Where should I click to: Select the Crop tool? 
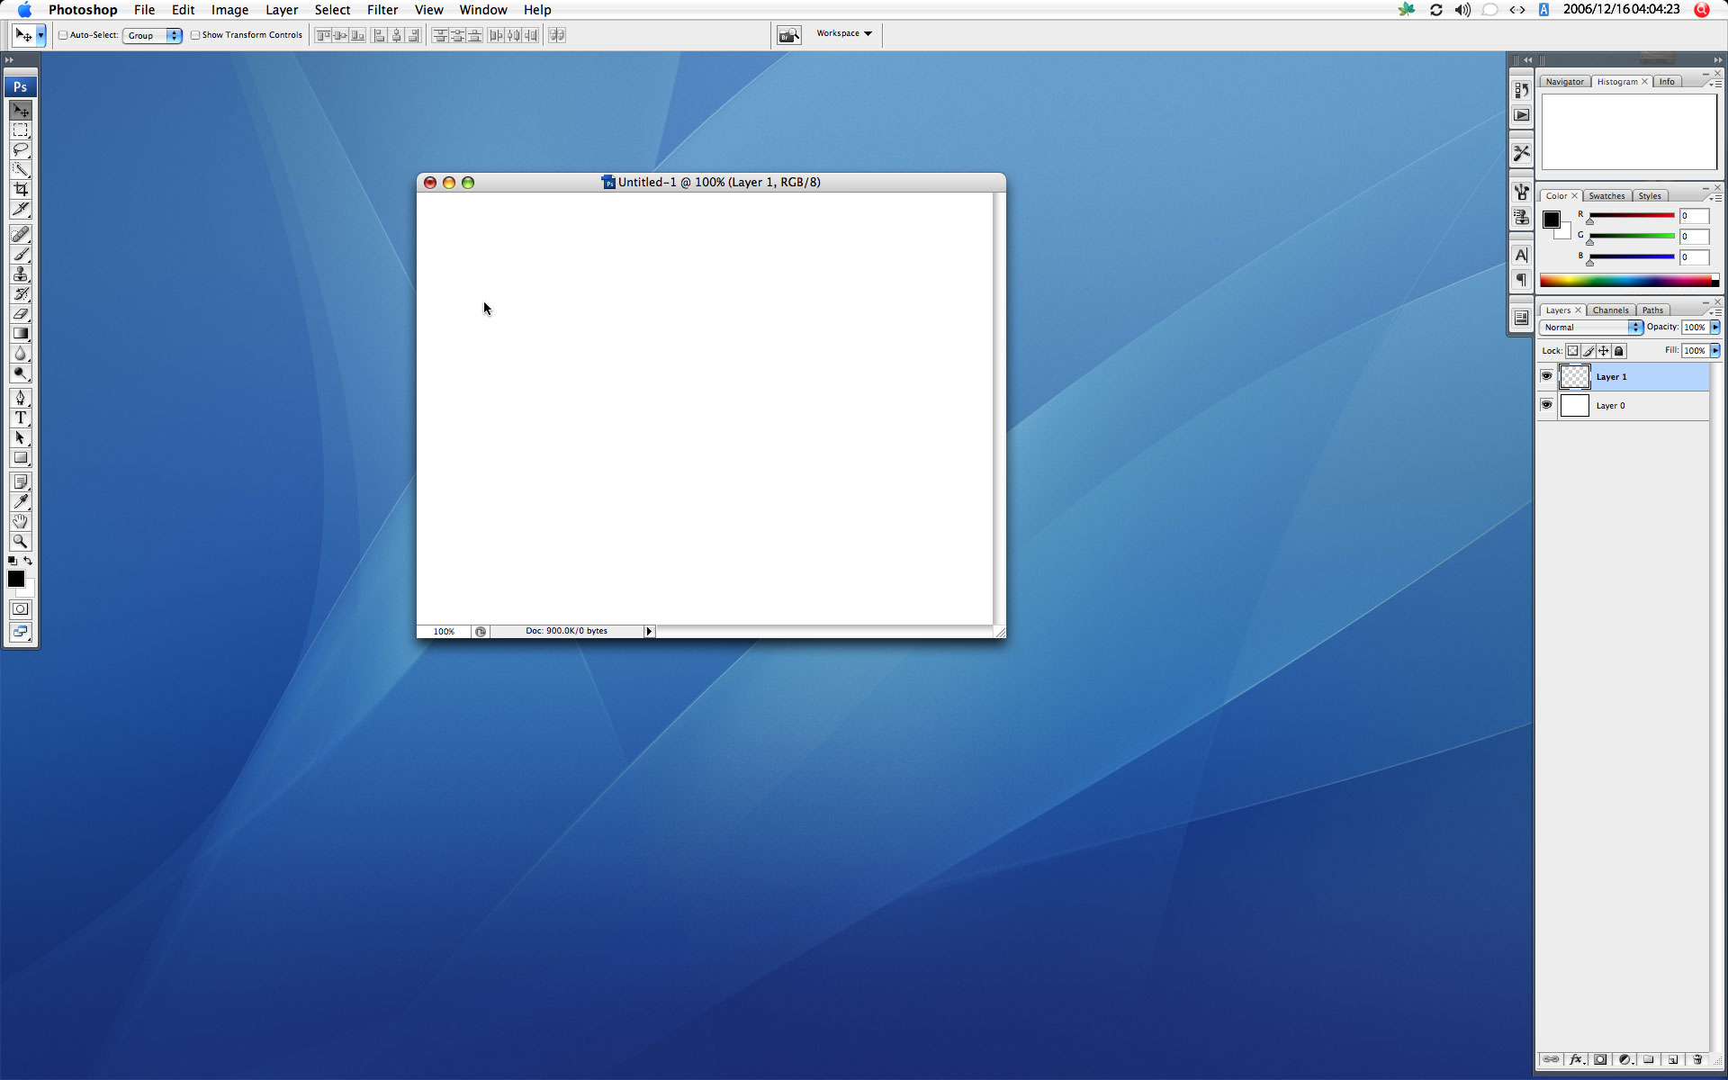(x=21, y=190)
